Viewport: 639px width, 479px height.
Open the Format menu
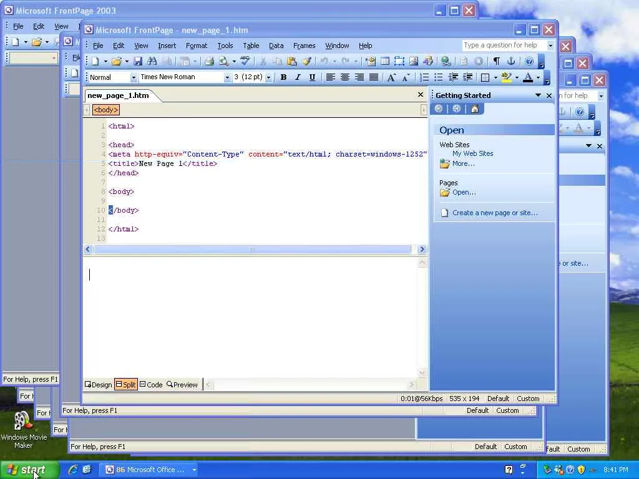[197, 46]
